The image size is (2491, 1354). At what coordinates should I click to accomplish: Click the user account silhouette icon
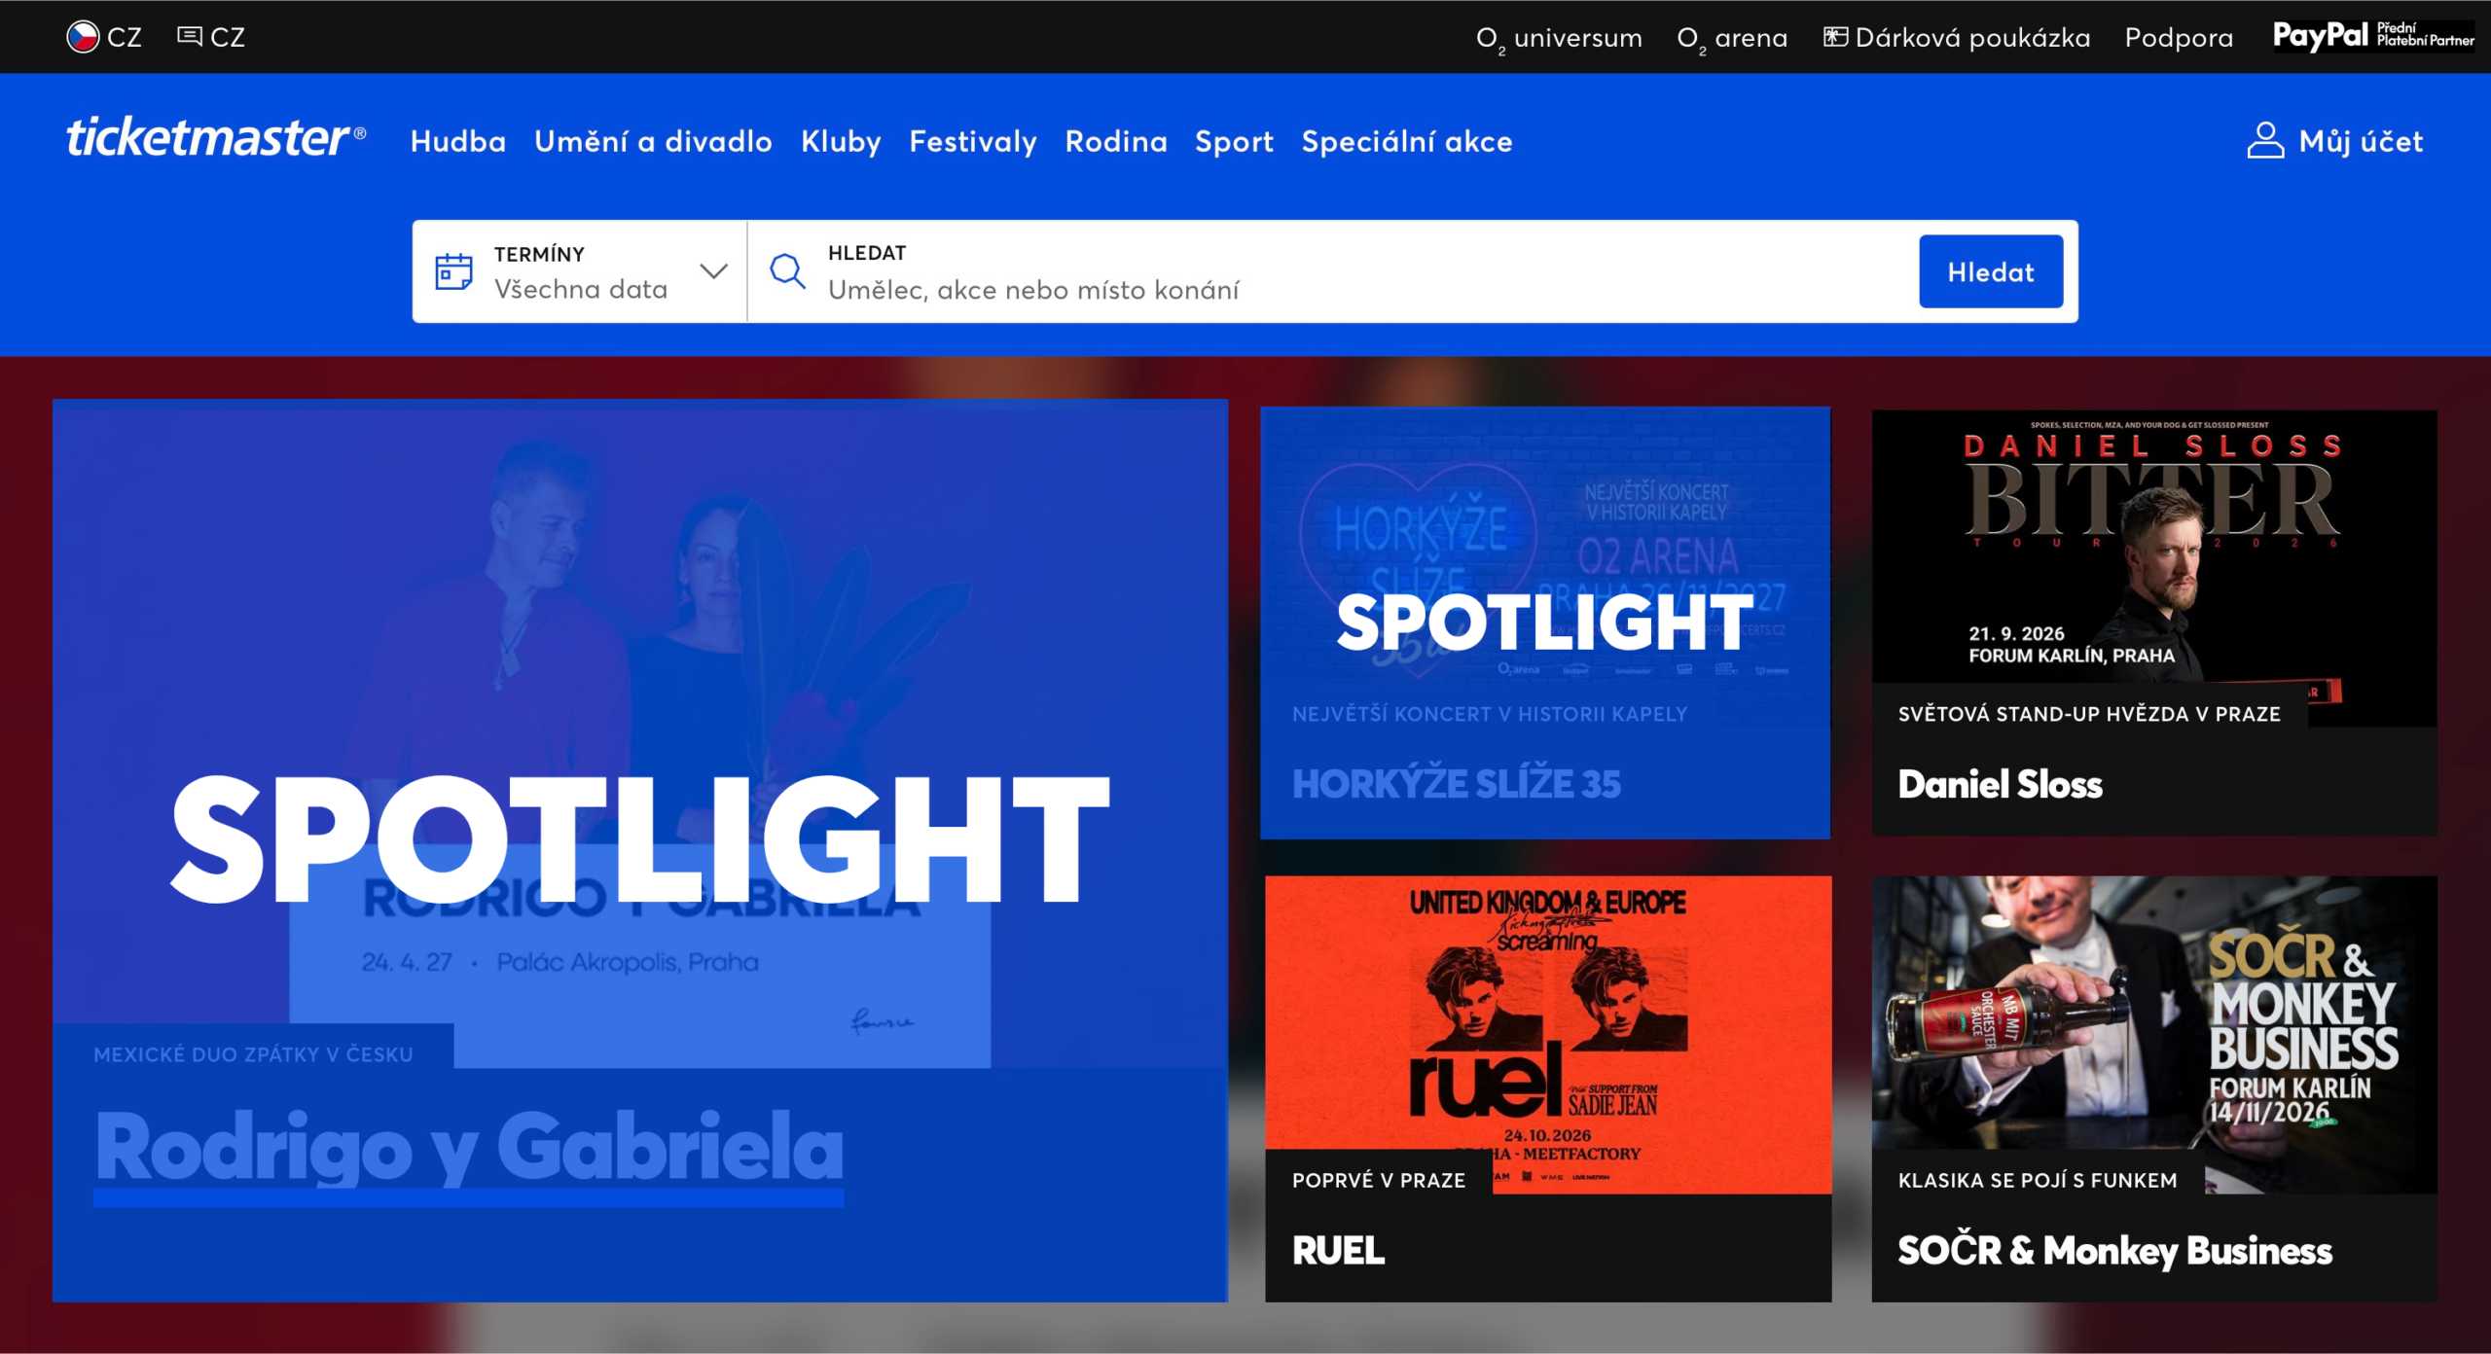point(2265,140)
